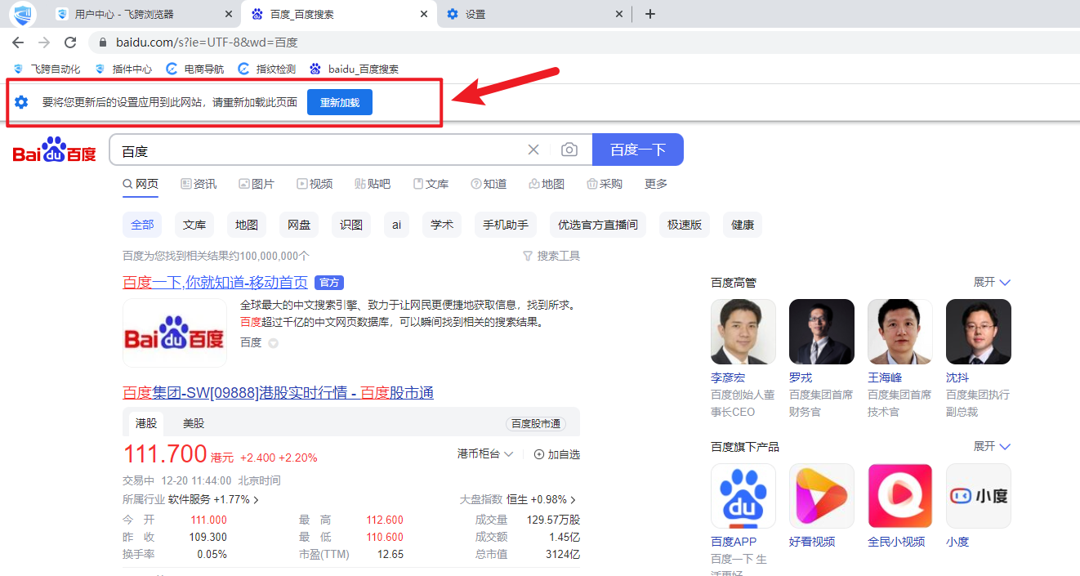The width and height of the screenshot is (1080, 576).
Task: Select the 网页 search tab
Action: click(141, 184)
